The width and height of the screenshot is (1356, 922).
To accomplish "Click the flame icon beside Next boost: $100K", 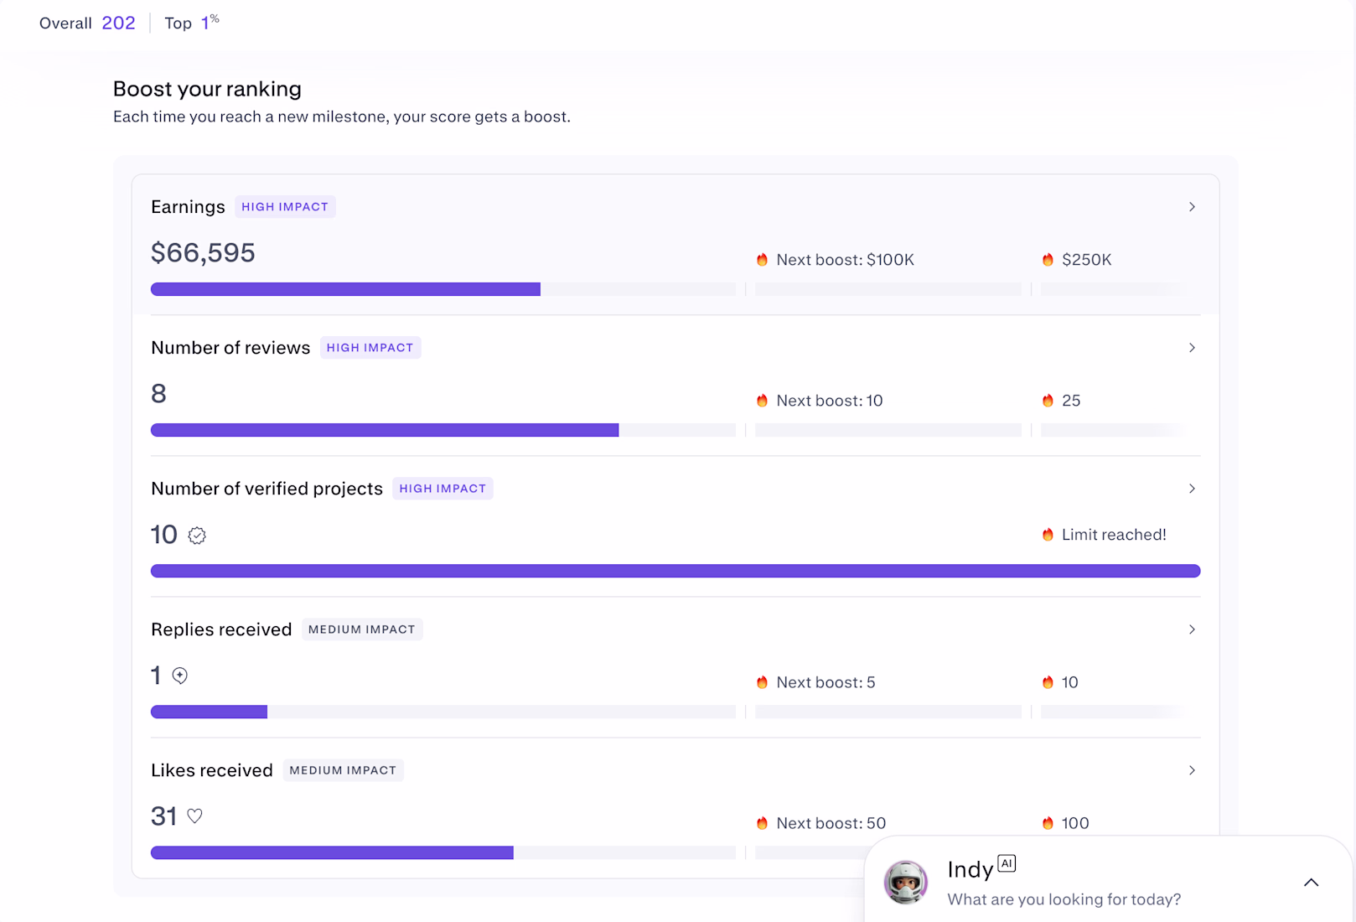I will (762, 260).
